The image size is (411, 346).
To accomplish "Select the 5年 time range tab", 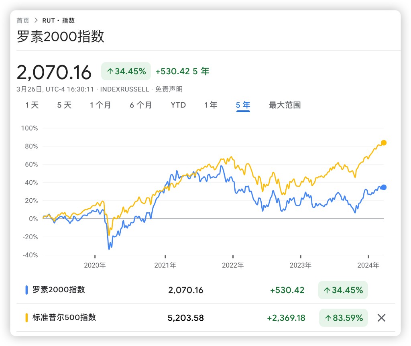I will click(x=243, y=105).
